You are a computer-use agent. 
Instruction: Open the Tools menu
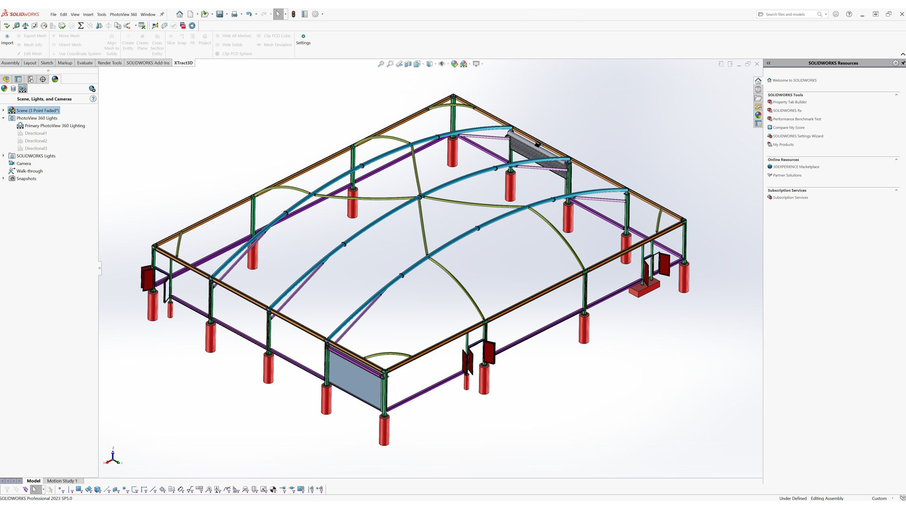pyautogui.click(x=101, y=15)
